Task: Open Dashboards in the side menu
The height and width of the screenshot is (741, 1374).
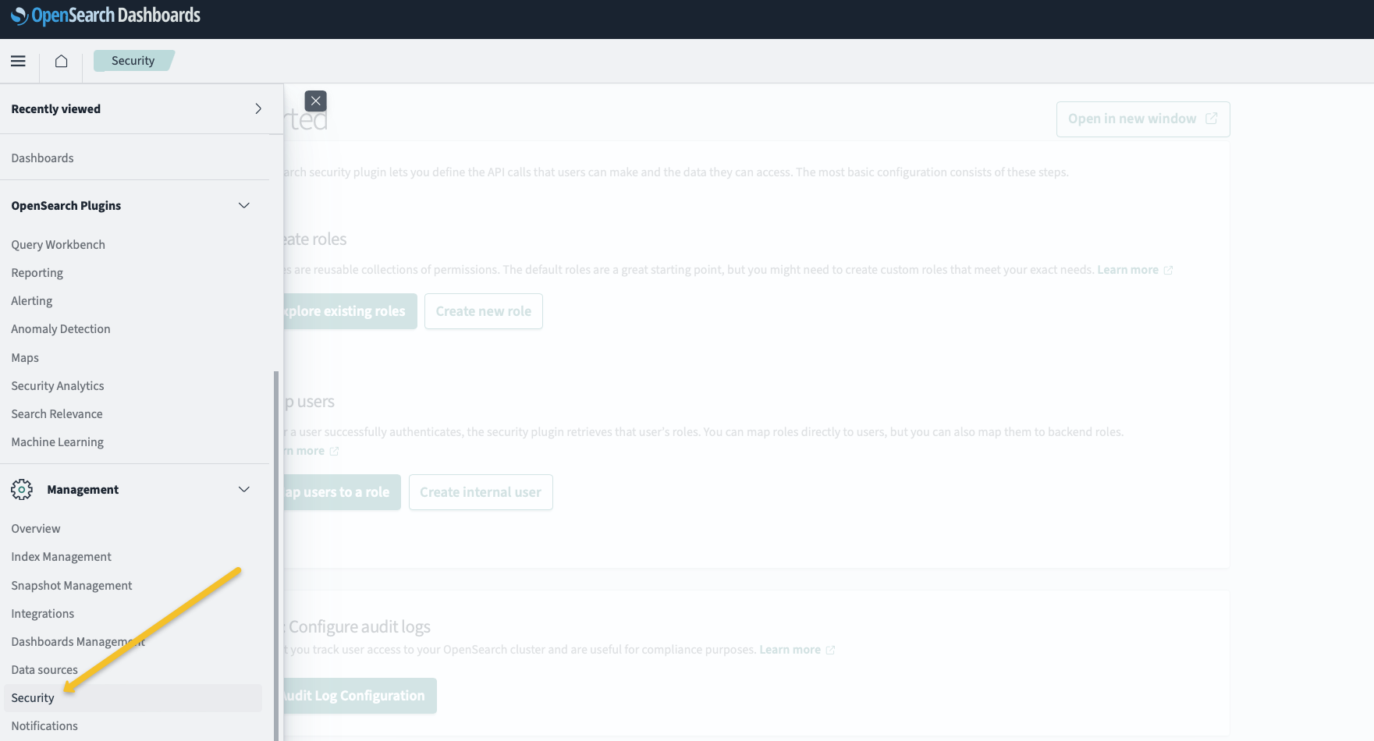Action: [x=42, y=158]
